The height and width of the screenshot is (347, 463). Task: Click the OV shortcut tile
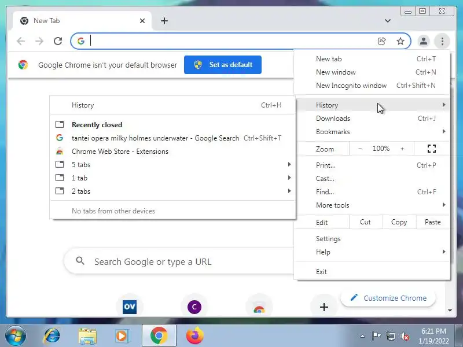tap(130, 307)
